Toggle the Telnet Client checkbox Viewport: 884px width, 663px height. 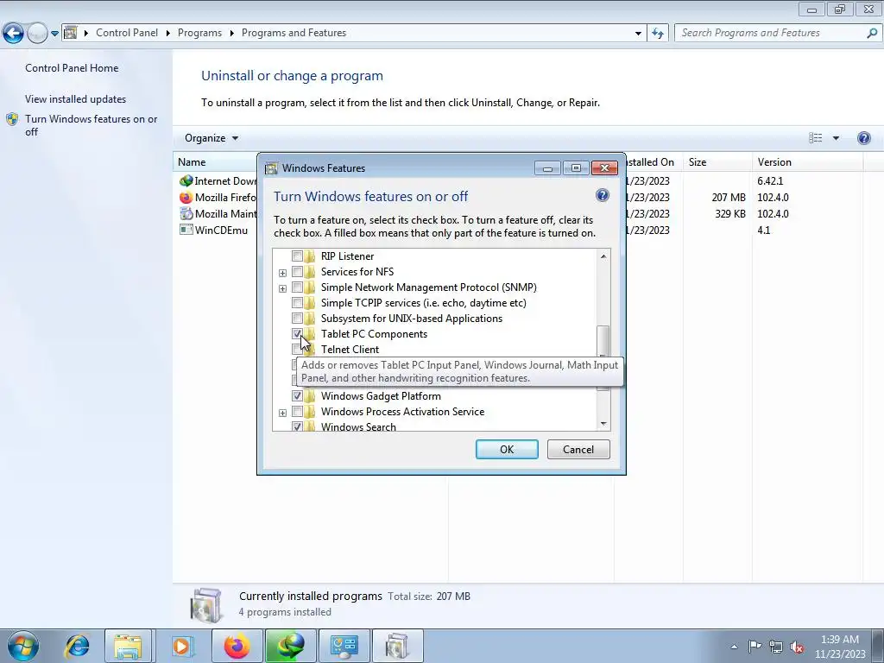pyautogui.click(x=297, y=350)
